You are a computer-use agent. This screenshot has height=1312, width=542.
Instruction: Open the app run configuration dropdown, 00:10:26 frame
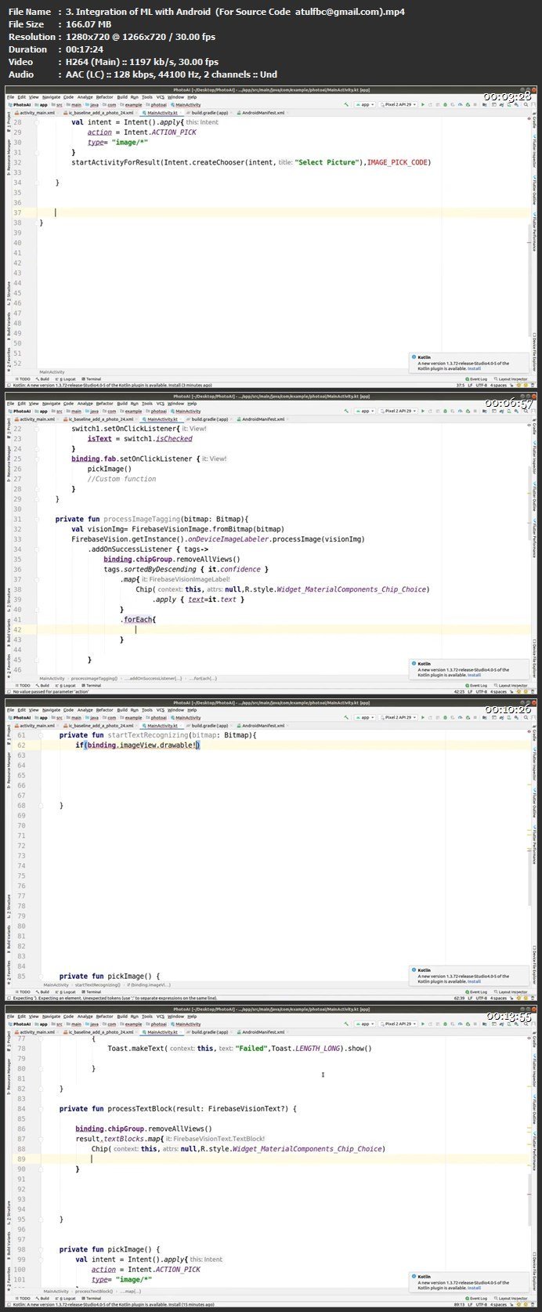click(x=365, y=717)
